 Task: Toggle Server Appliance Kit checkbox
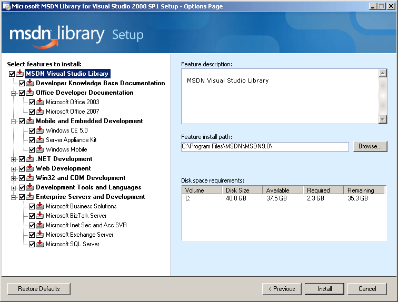32,140
